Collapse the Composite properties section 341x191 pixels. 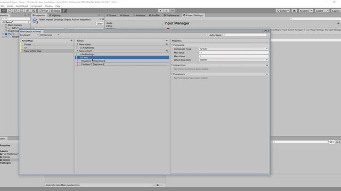point(172,45)
